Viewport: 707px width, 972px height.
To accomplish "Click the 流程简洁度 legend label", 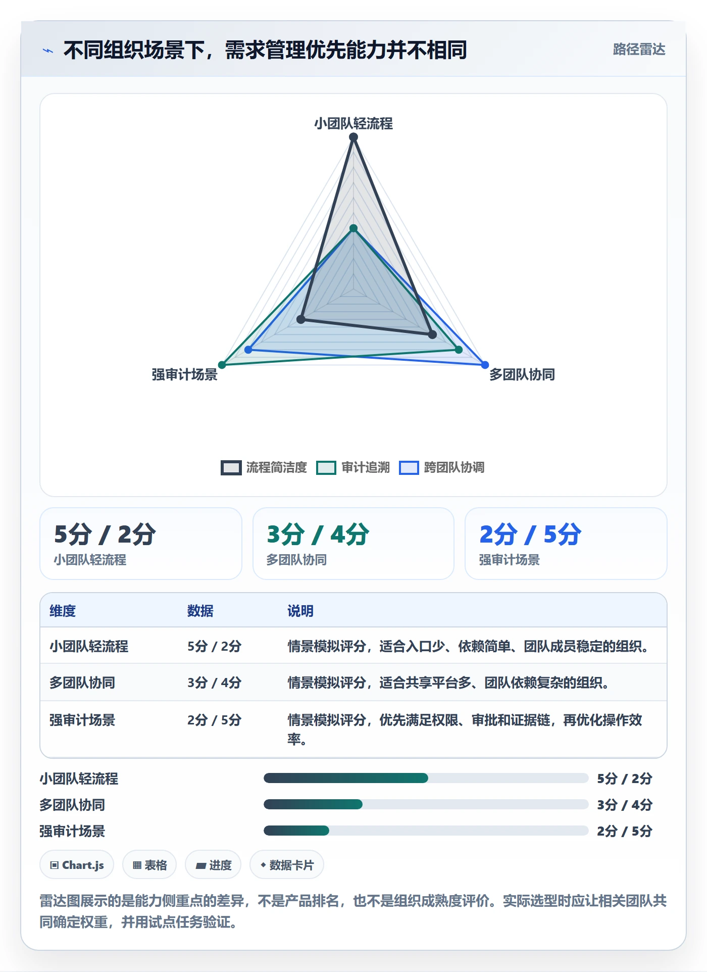I will 277,467.
